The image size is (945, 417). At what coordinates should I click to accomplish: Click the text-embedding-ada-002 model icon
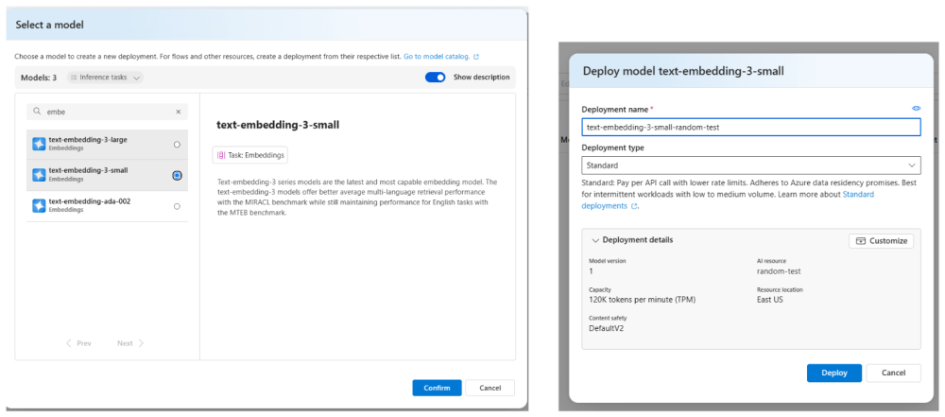[x=39, y=206]
